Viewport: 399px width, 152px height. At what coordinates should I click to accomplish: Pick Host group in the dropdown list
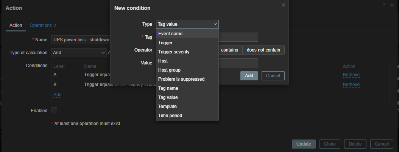click(169, 70)
